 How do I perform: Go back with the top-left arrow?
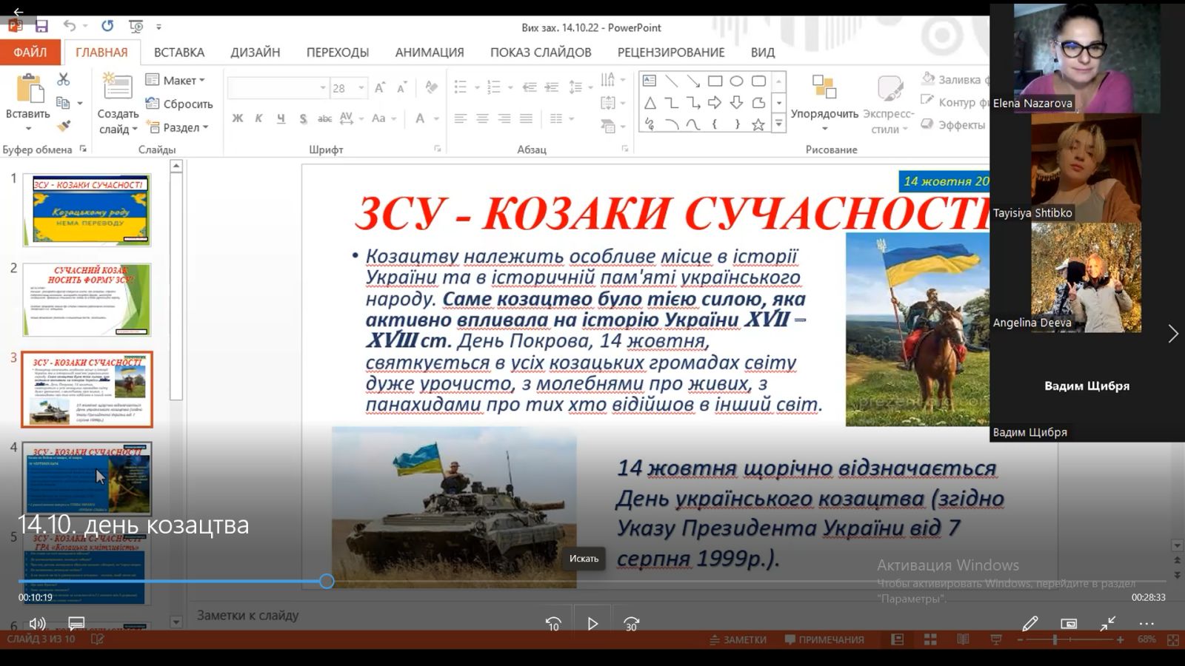[x=19, y=11]
